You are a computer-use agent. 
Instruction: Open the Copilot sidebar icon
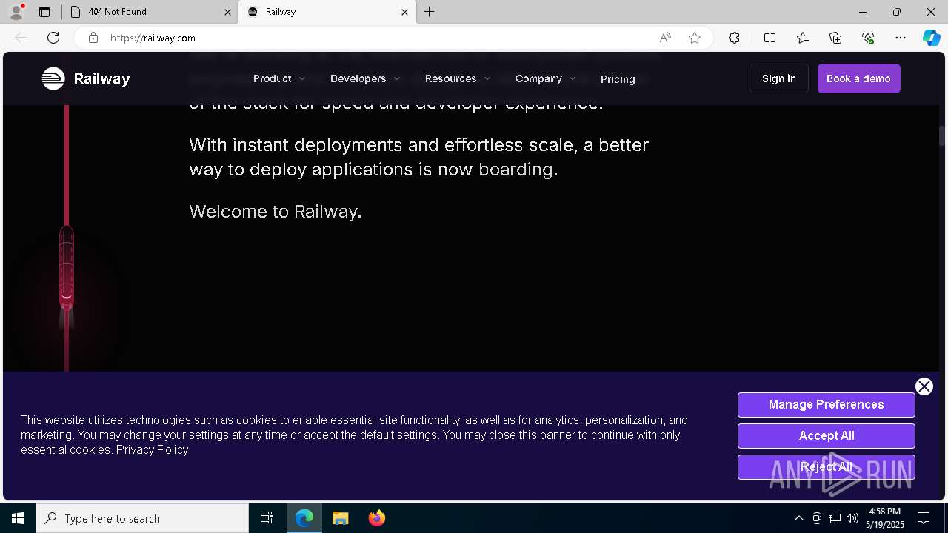[931, 38]
